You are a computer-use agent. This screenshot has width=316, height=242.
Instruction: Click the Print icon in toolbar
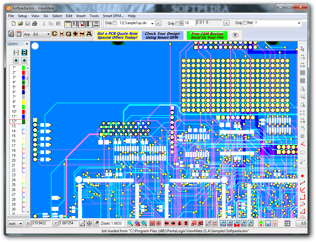coord(35,24)
